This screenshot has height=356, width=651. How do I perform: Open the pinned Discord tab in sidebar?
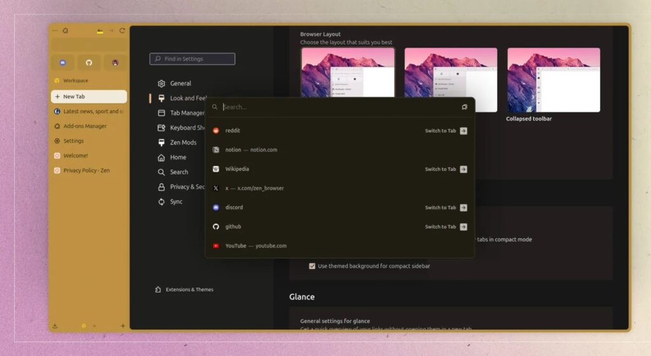(63, 63)
